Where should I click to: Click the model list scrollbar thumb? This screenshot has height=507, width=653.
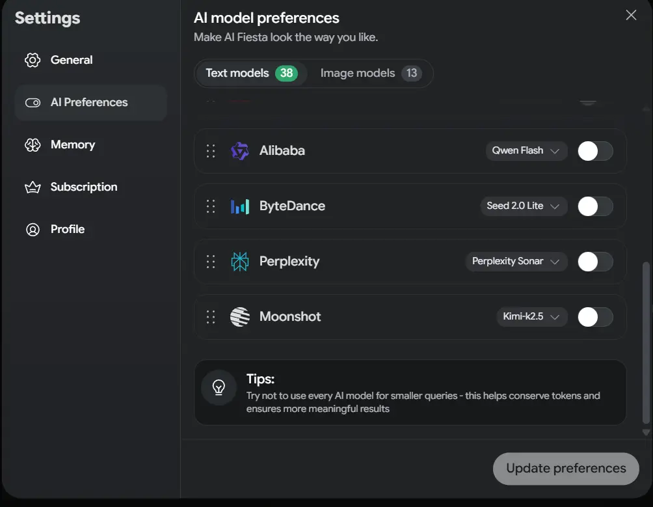click(x=646, y=342)
